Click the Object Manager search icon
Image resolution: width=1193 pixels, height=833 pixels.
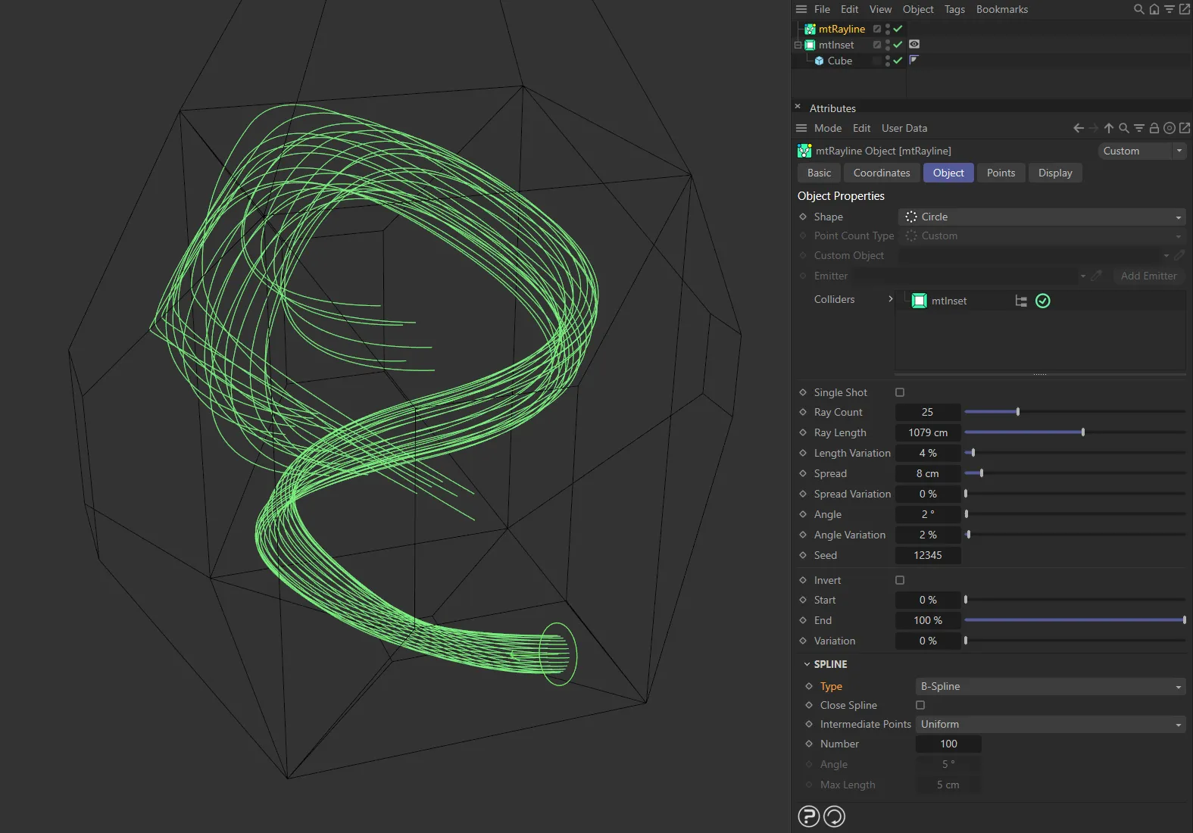click(1138, 9)
